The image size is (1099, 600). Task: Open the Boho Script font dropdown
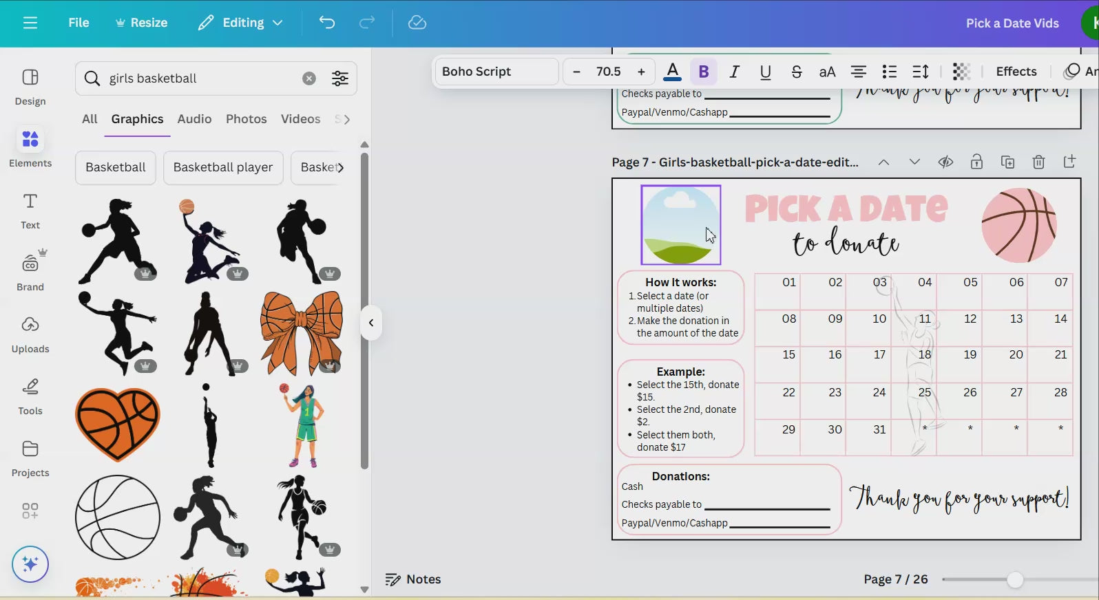(496, 72)
